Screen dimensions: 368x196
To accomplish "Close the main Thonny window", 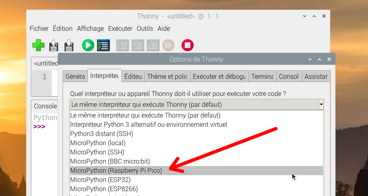I will [324, 16].
